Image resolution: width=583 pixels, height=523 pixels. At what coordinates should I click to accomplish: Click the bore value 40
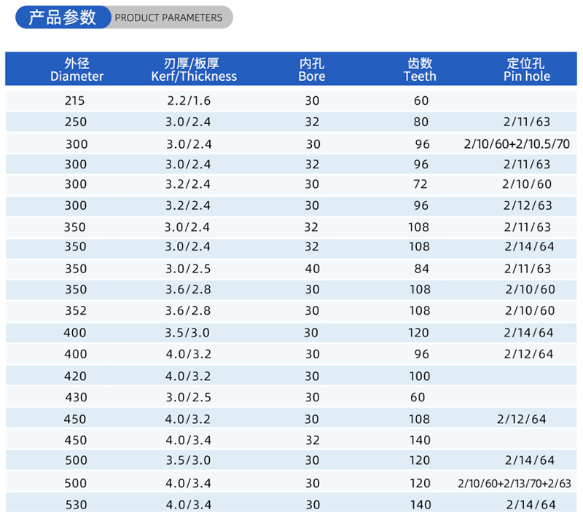tap(312, 269)
